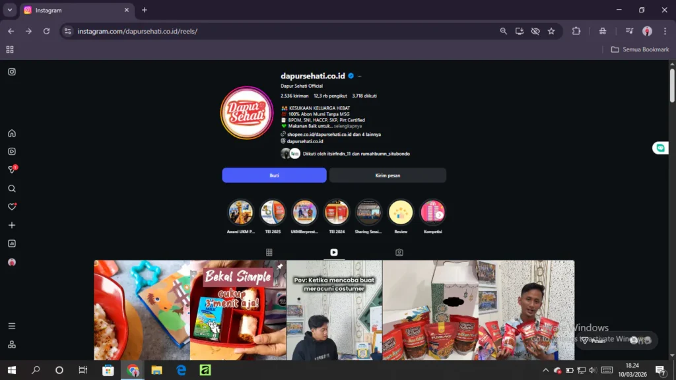Open File Explorer from Windows taskbar
This screenshot has width=676, height=380.
(157, 370)
